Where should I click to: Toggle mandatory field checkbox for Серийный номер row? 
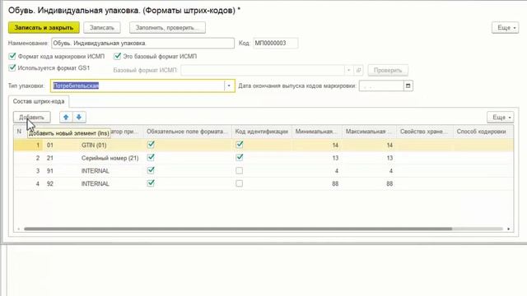(x=151, y=157)
